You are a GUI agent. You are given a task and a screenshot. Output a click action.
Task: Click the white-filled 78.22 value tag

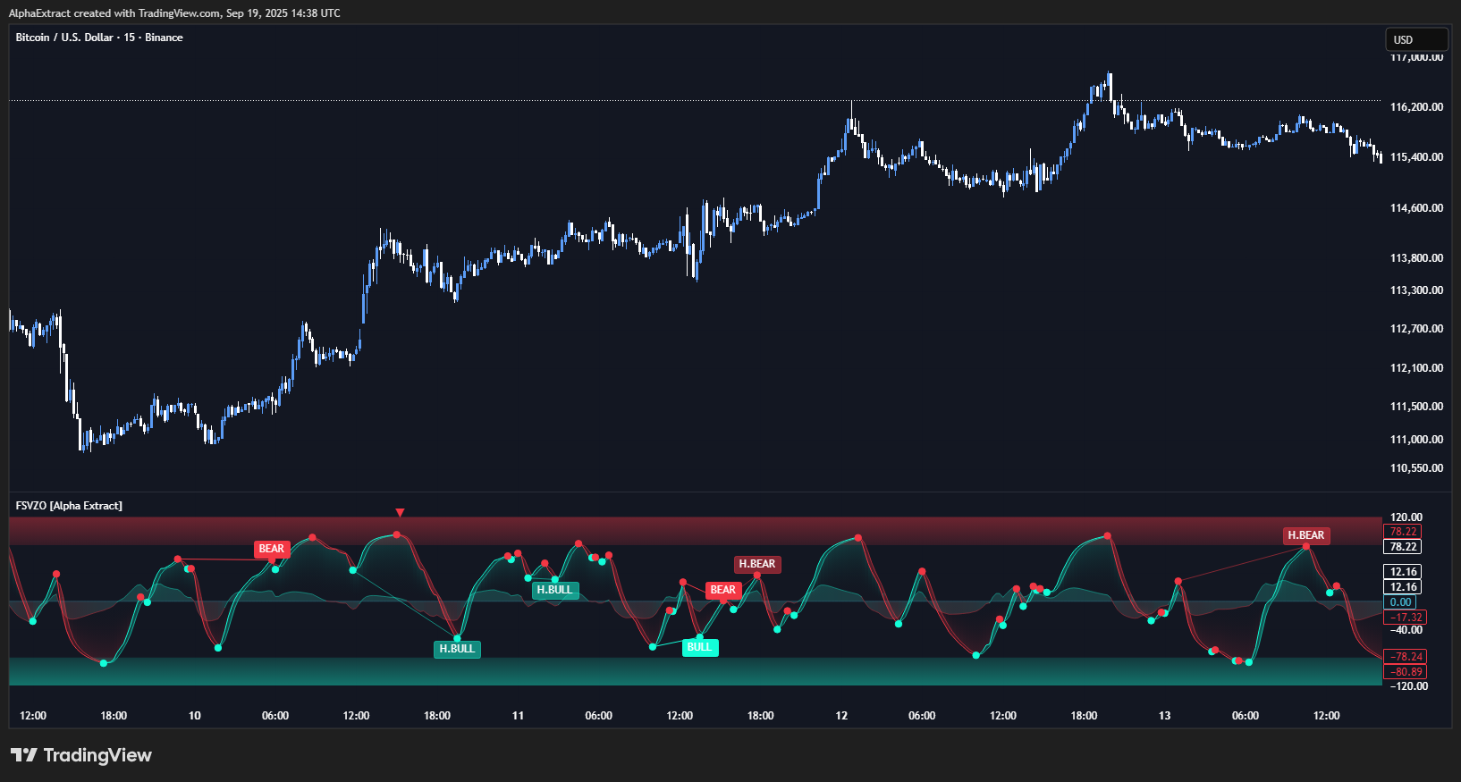[1403, 547]
